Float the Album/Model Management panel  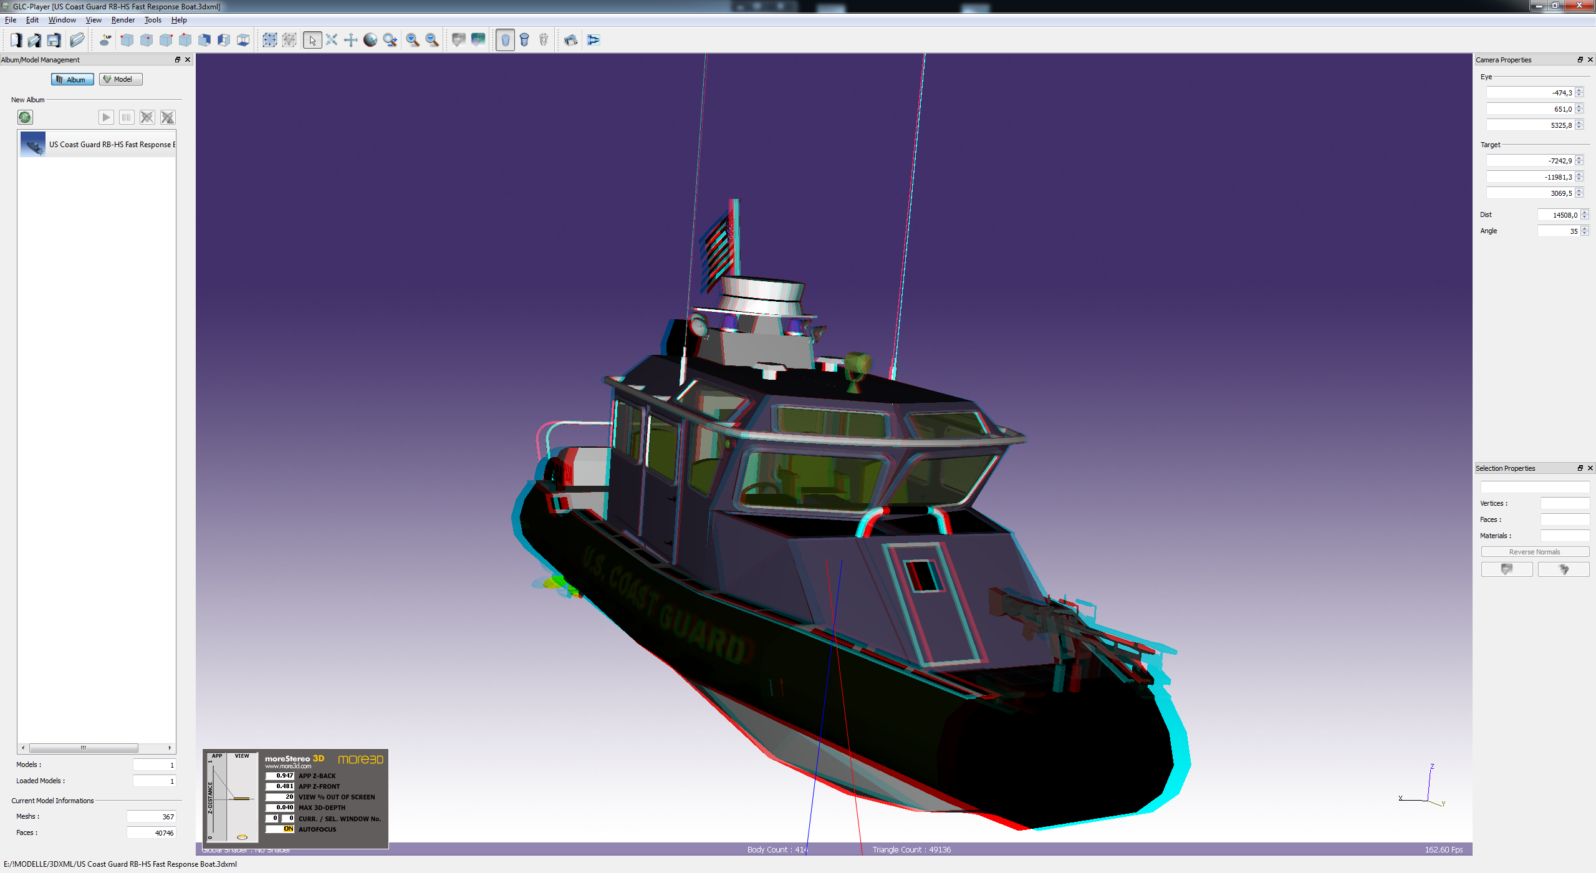178,60
